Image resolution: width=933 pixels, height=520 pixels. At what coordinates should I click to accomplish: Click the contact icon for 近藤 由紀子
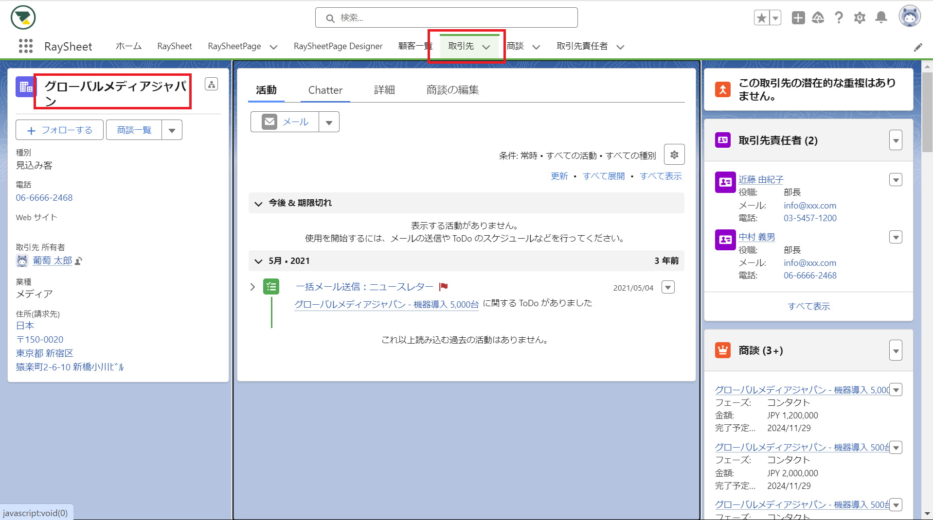tap(725, 182)
